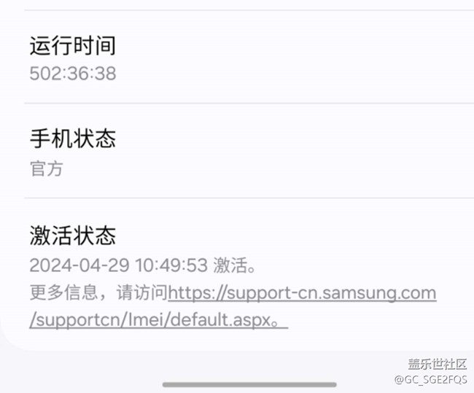This screenshot has width=474, height=393.
Task: Select the 502:36:38 uptime value
Action: click(73, 74)
